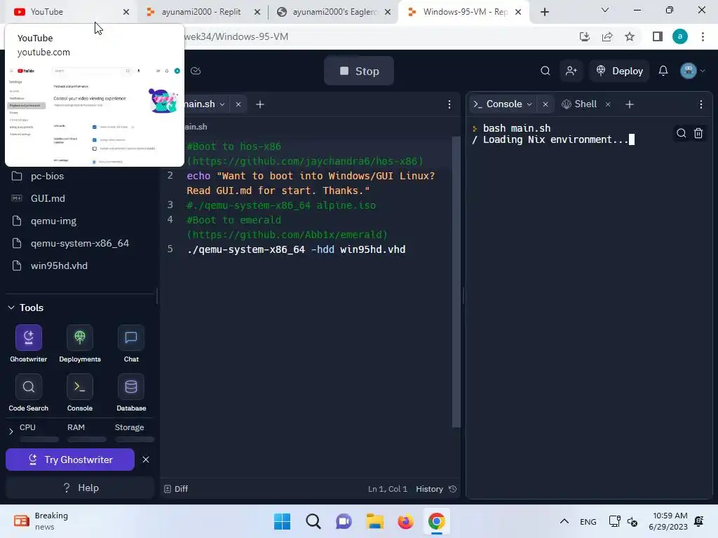The height and width of the screenshot is (538, 718).
Task: Click the invite collaborators icon
Action: [x=571, y=71]
